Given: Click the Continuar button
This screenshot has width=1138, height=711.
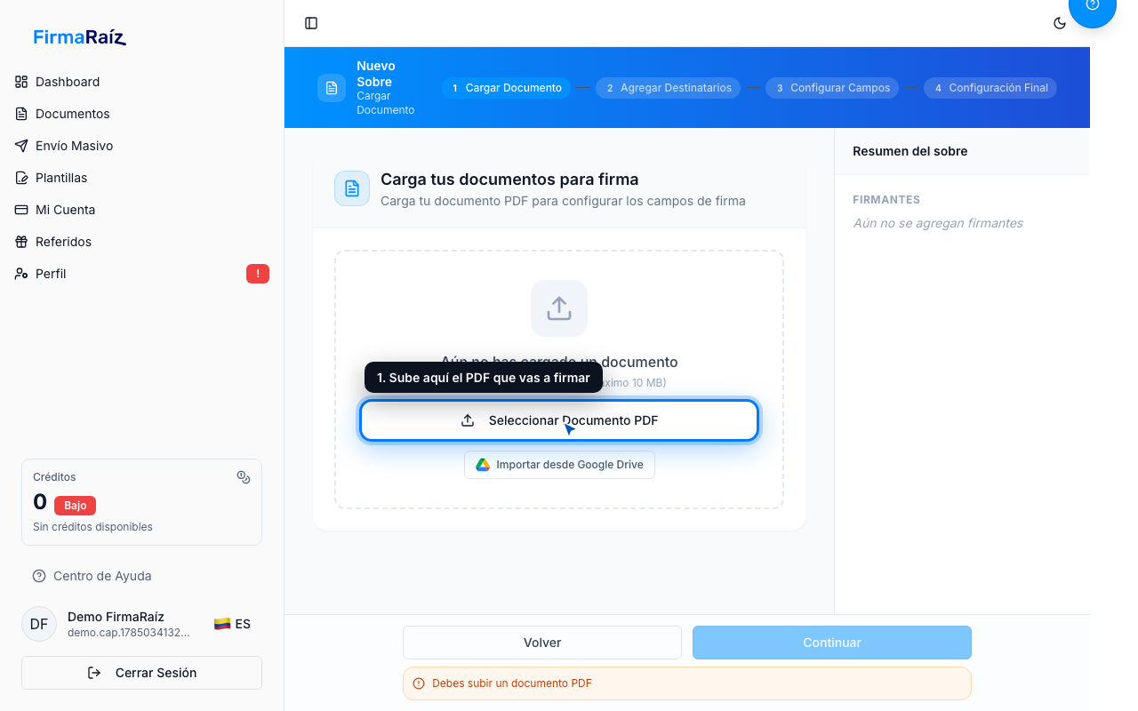Looking at the screenshot, I should click(832, 643).
